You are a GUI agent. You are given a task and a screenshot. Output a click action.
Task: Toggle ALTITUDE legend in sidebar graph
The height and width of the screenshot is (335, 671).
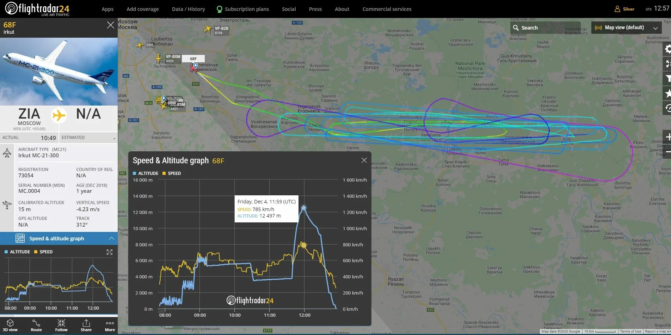[17, 252]
